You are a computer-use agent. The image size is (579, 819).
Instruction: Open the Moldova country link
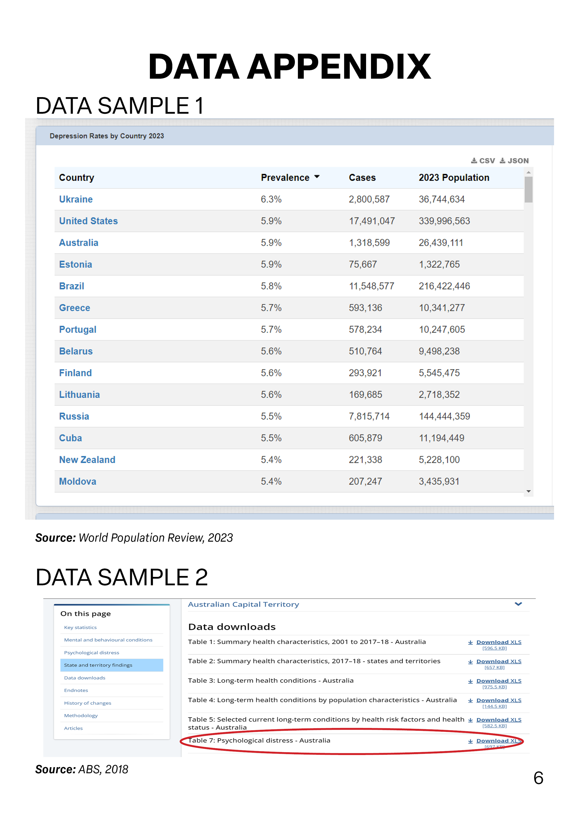pos(78,482)
